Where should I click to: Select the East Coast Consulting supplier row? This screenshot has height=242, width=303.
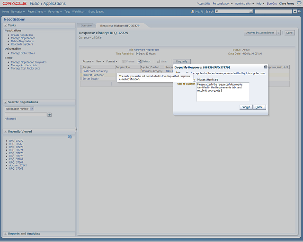[95, 71]
